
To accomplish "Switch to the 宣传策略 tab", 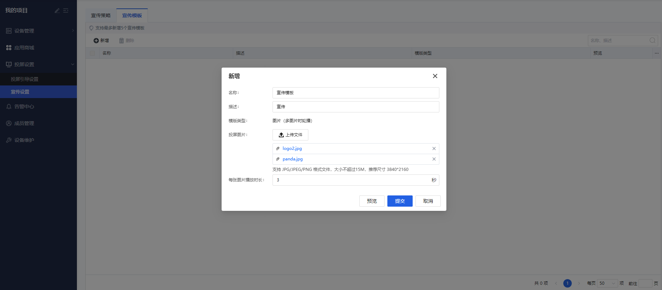I will [x=101, y=15].
